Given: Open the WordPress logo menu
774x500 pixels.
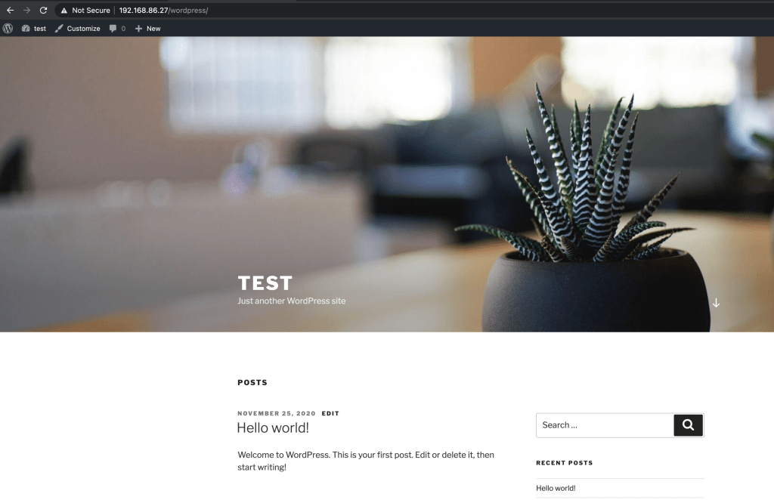Looking at the screenshot, I should (x=8, y=29).
